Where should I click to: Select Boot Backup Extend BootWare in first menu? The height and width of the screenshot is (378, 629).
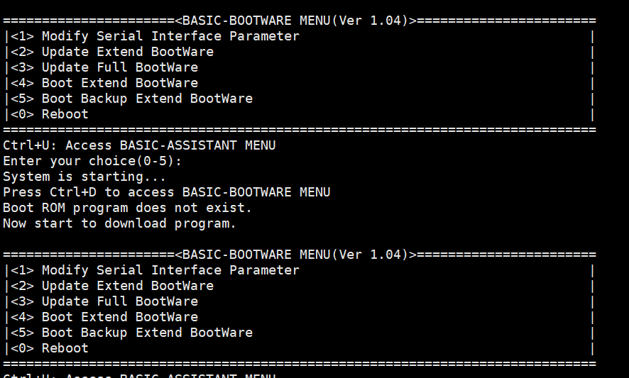click(x=146, y=99)
